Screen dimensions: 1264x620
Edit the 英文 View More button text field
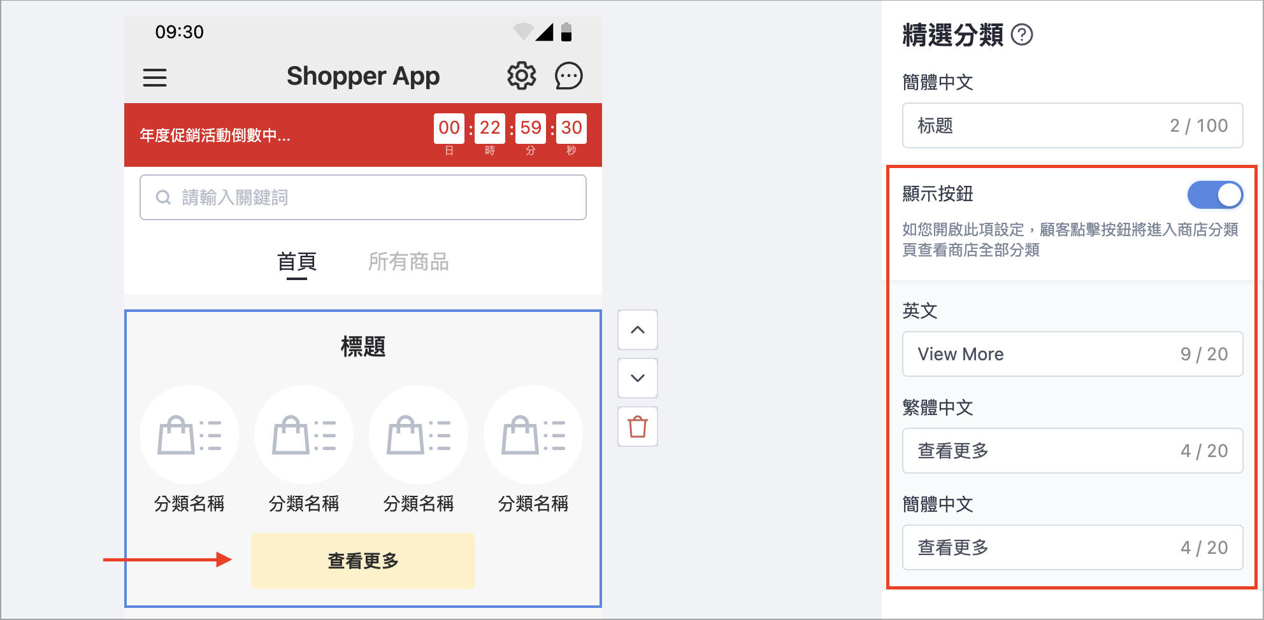coord(1073,354)
